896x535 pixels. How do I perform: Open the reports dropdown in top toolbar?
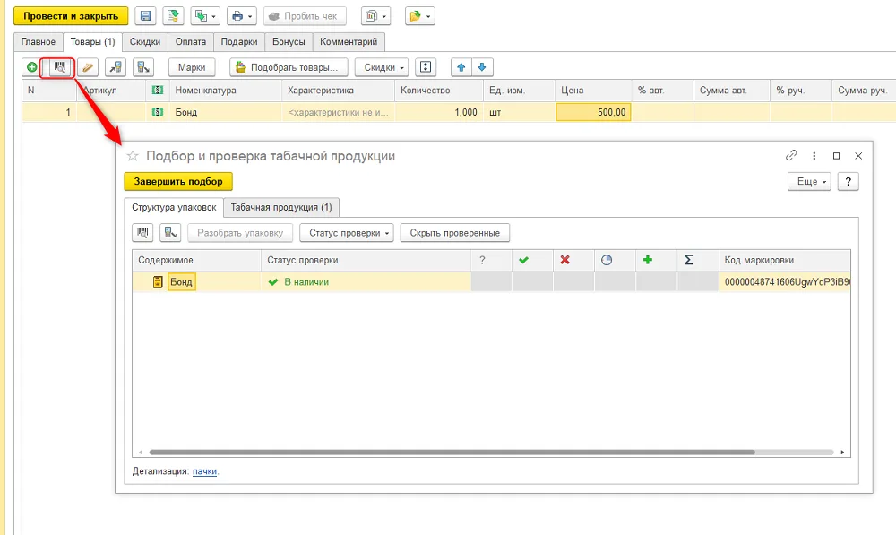click(375, 16)
